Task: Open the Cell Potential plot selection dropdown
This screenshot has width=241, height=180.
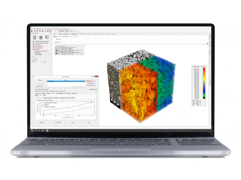Action: click(x=65, y=100)
